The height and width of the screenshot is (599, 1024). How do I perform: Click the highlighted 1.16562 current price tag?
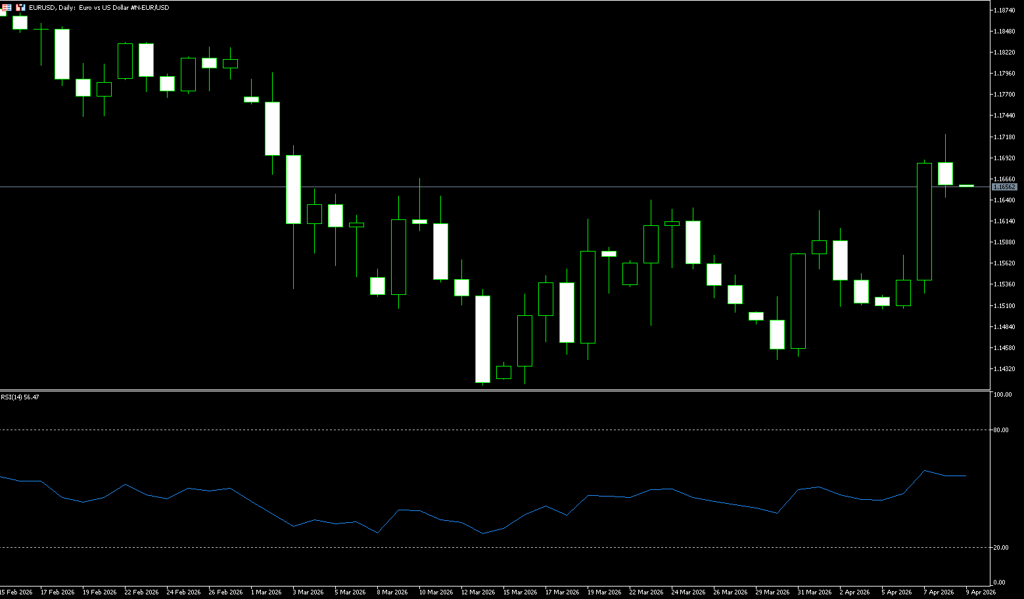coord(1004,187)
